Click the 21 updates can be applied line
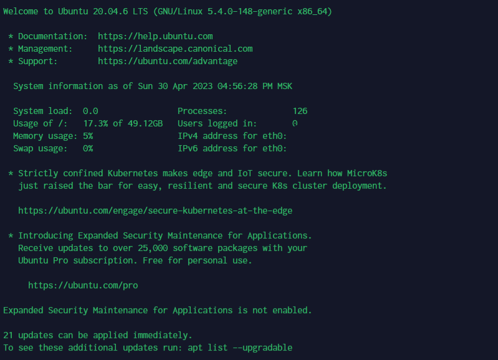This screenshot has width=498, height=360. click(98, 335)
